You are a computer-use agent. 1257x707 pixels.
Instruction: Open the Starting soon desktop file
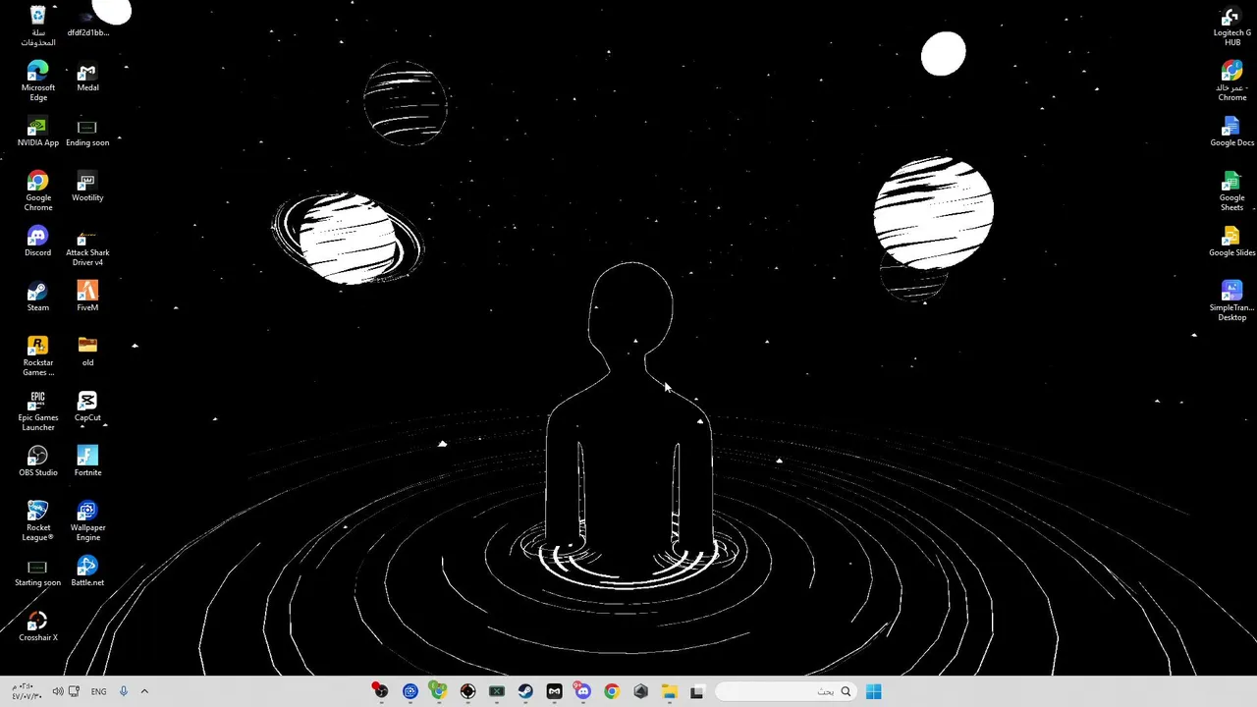coord(37,572)
